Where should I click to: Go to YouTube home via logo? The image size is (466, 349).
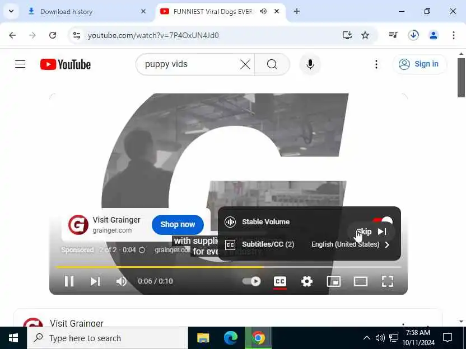click(66, 64)
